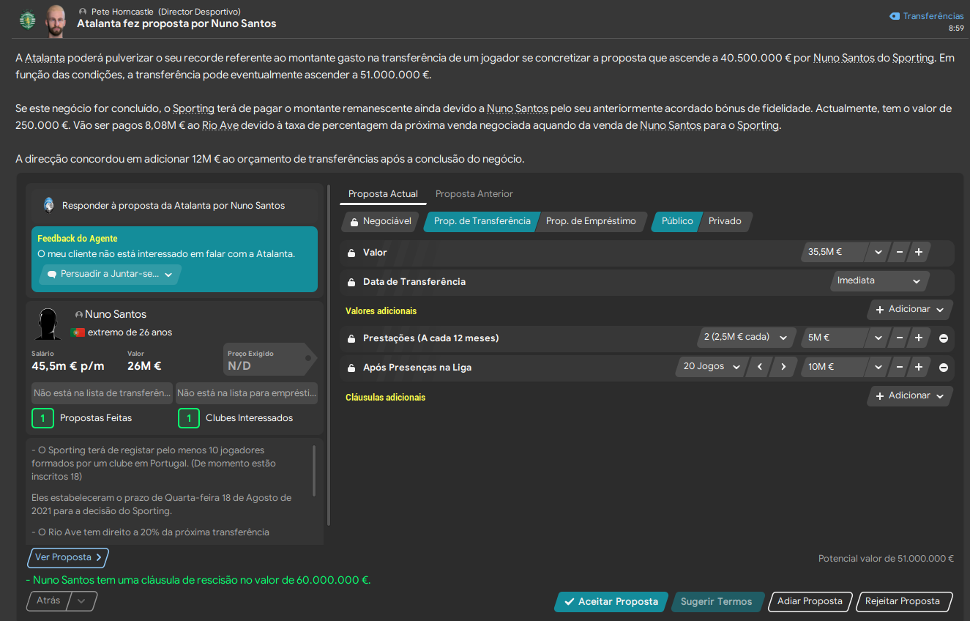Click the scrollbar in the offer notes panel

point(315,471)
